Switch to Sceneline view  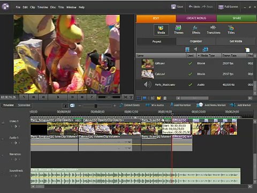tap(24, 105)
